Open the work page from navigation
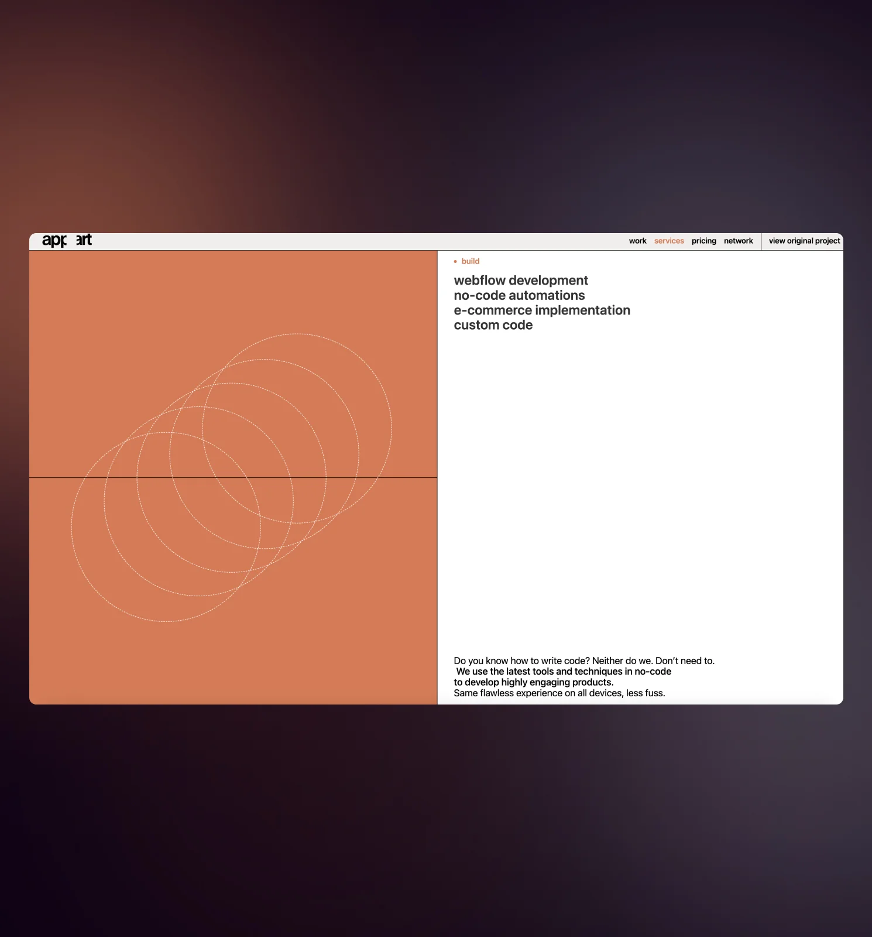 [637, 241]
